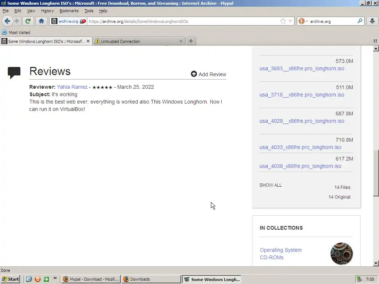The width and height of the screenshot is (379, 284).
Task: Open the History menu
Action: coord(47,11)
